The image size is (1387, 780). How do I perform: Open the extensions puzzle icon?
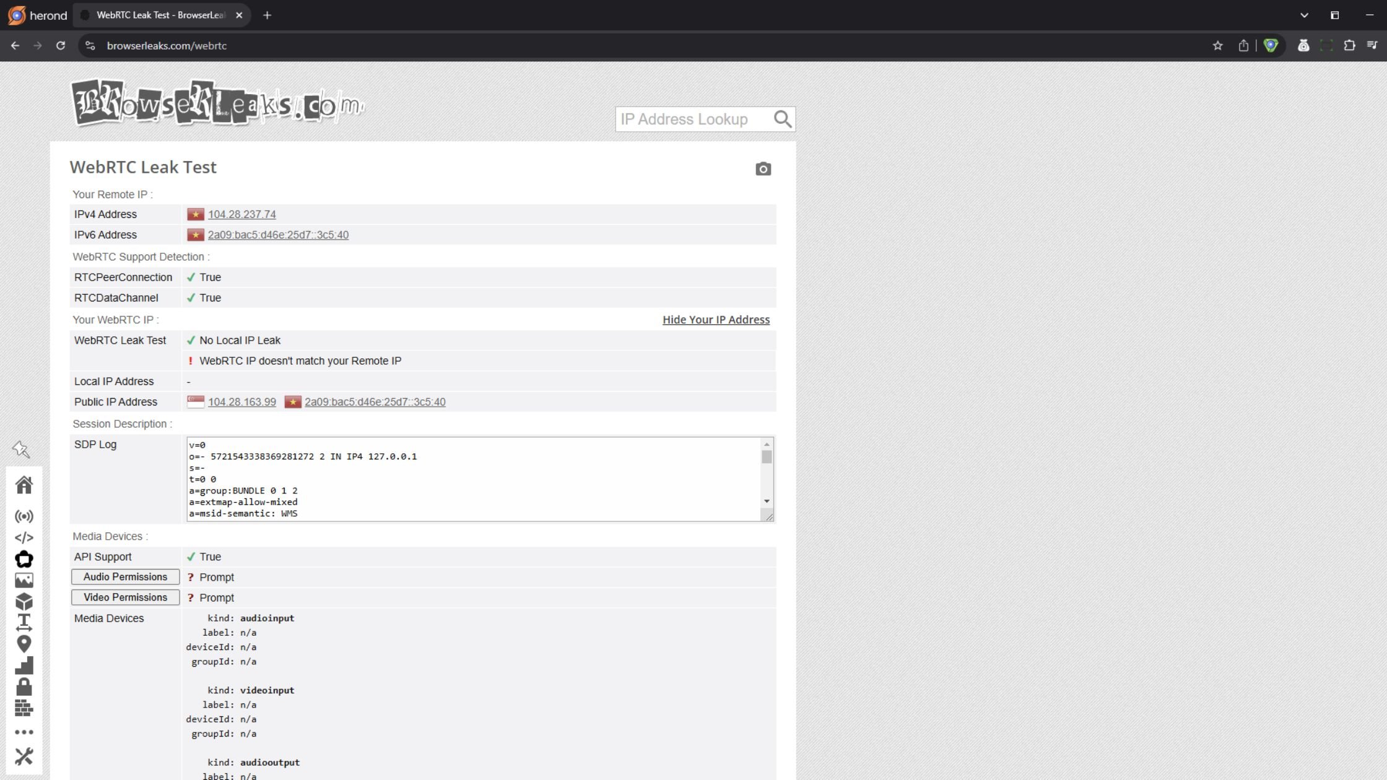pos(1349,46)
